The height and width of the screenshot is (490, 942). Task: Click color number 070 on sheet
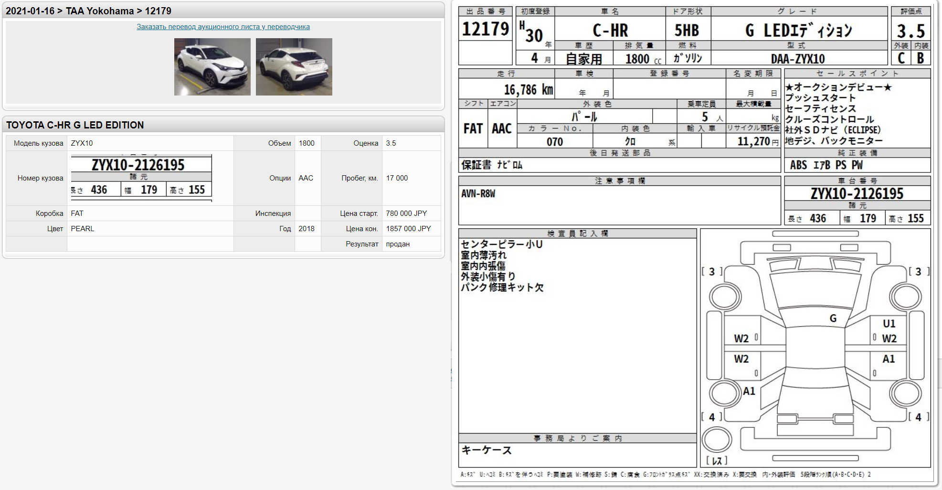pyautogui.click(x=555, y=142)
